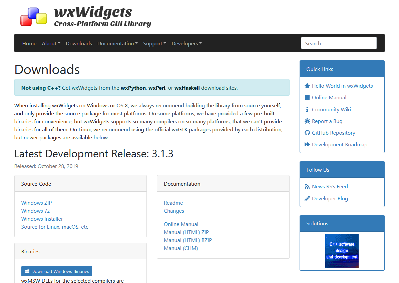Click the book icon beside Online Manual

(307, 98)
